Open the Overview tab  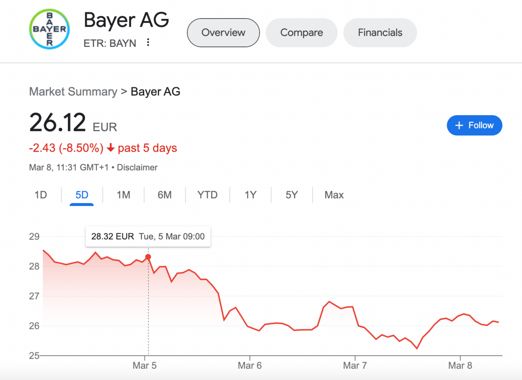click(223, 33)
